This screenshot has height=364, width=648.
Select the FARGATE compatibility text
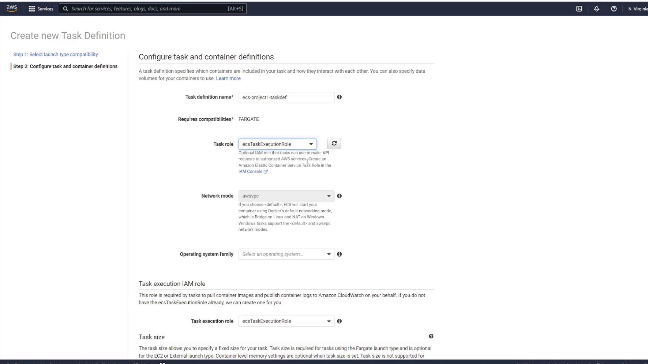tap(249, 119)
